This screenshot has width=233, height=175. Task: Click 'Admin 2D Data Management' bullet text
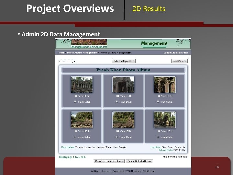pyautogui.click(x=61, y=34)
